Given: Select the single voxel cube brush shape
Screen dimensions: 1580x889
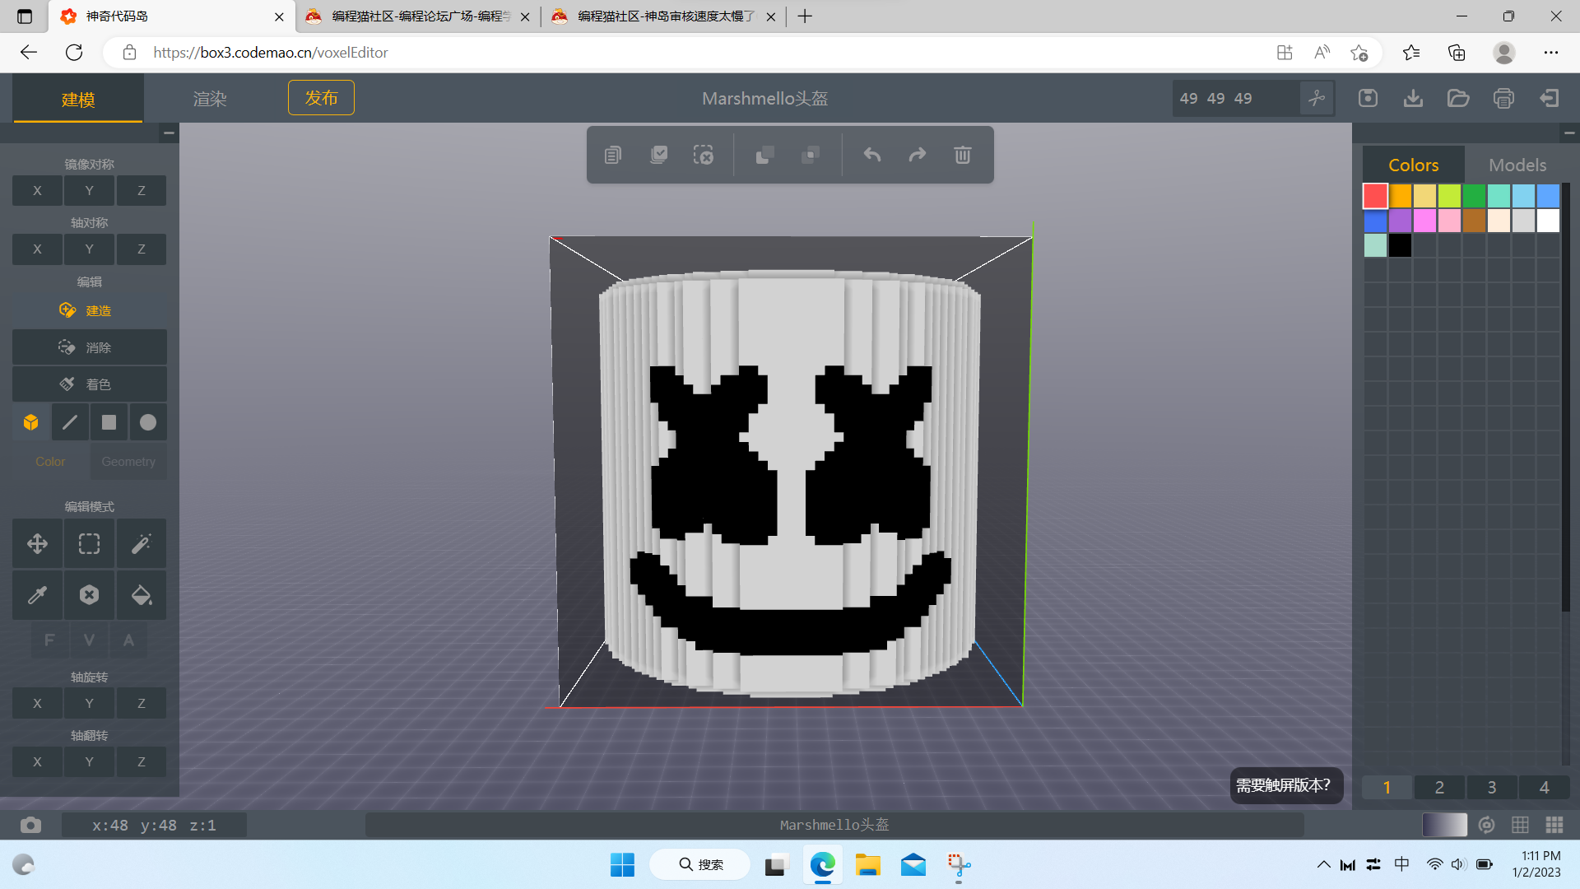Looking at the screenshot, I should coord(31,422).
